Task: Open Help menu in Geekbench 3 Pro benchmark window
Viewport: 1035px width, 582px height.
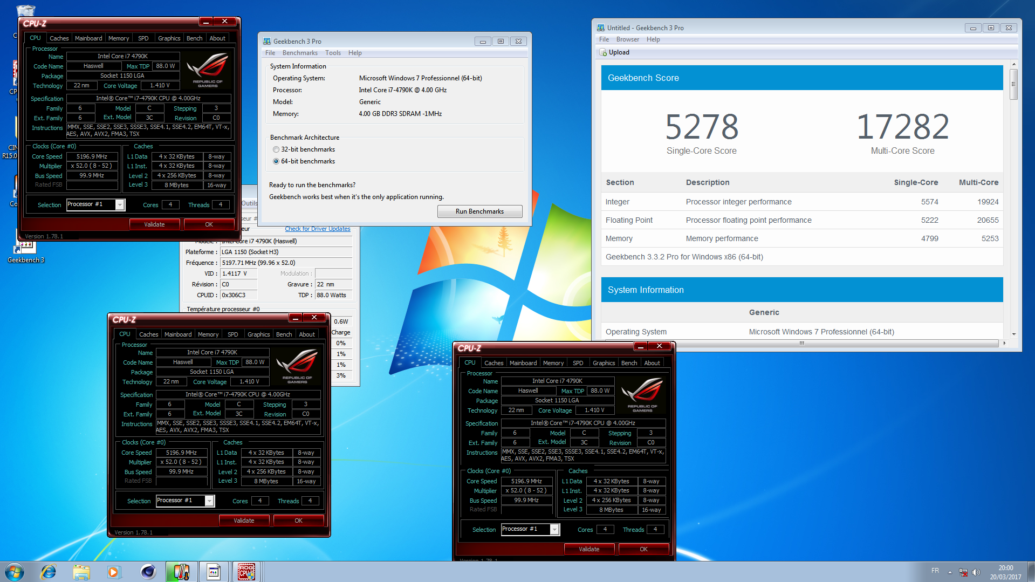Action: [x=355, y=53]
